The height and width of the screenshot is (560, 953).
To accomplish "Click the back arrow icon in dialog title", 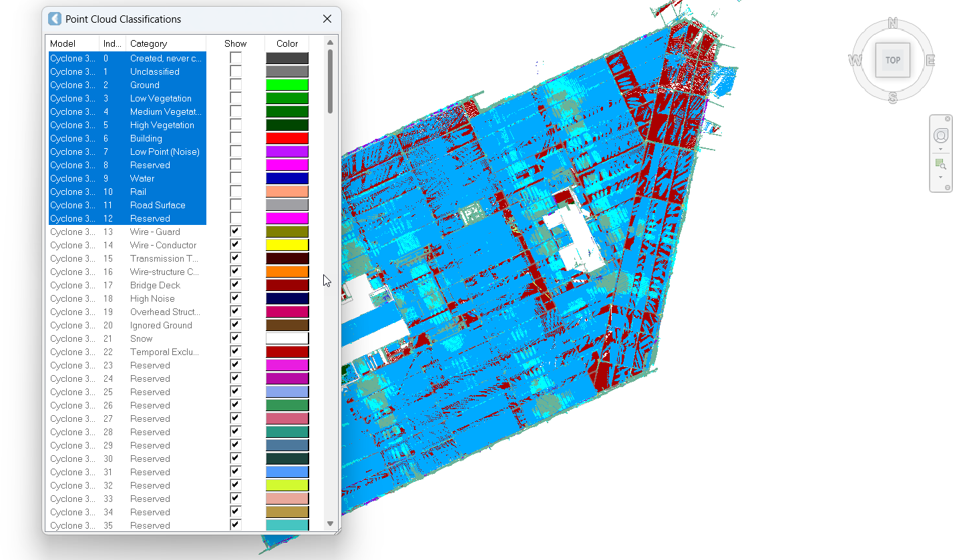I will (x=55, y=19).
